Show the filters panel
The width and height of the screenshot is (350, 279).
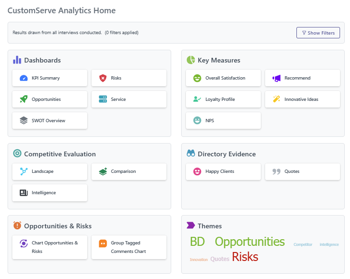coord(318,33)
